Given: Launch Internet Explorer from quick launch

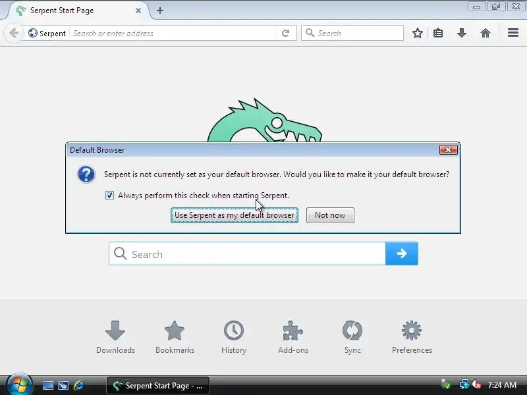Looking at the screenshot, I should click(x=78, y=385).
